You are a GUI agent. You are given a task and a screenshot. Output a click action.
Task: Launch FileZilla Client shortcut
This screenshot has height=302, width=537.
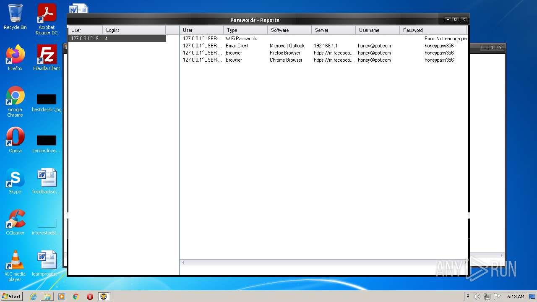tap(47, 58)
